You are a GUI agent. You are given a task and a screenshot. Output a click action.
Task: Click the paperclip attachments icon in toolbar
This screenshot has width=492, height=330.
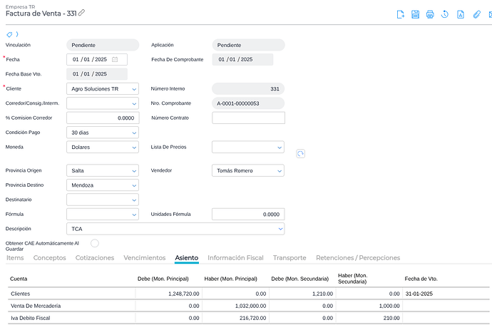pos(476,14)
